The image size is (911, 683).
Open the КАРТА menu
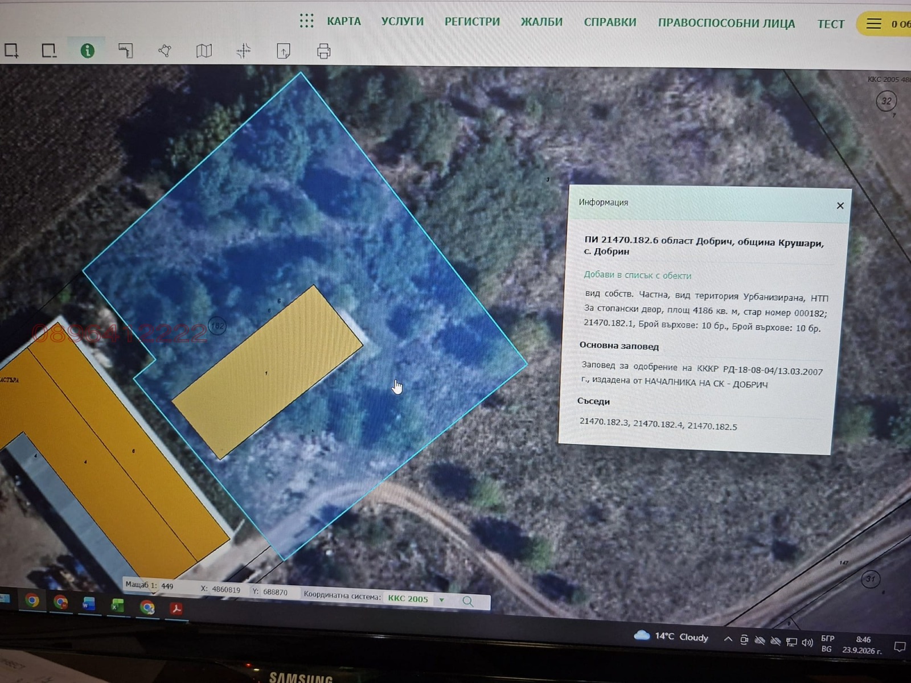(x=344, y=22)
